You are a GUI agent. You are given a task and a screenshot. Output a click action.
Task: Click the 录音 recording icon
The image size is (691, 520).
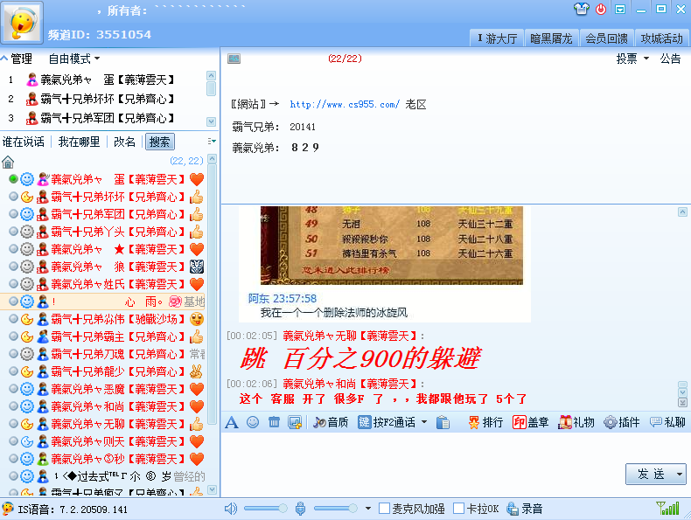(x=512, y=509)
